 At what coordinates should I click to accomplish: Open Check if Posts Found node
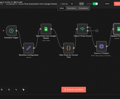[x=82, y=29]
